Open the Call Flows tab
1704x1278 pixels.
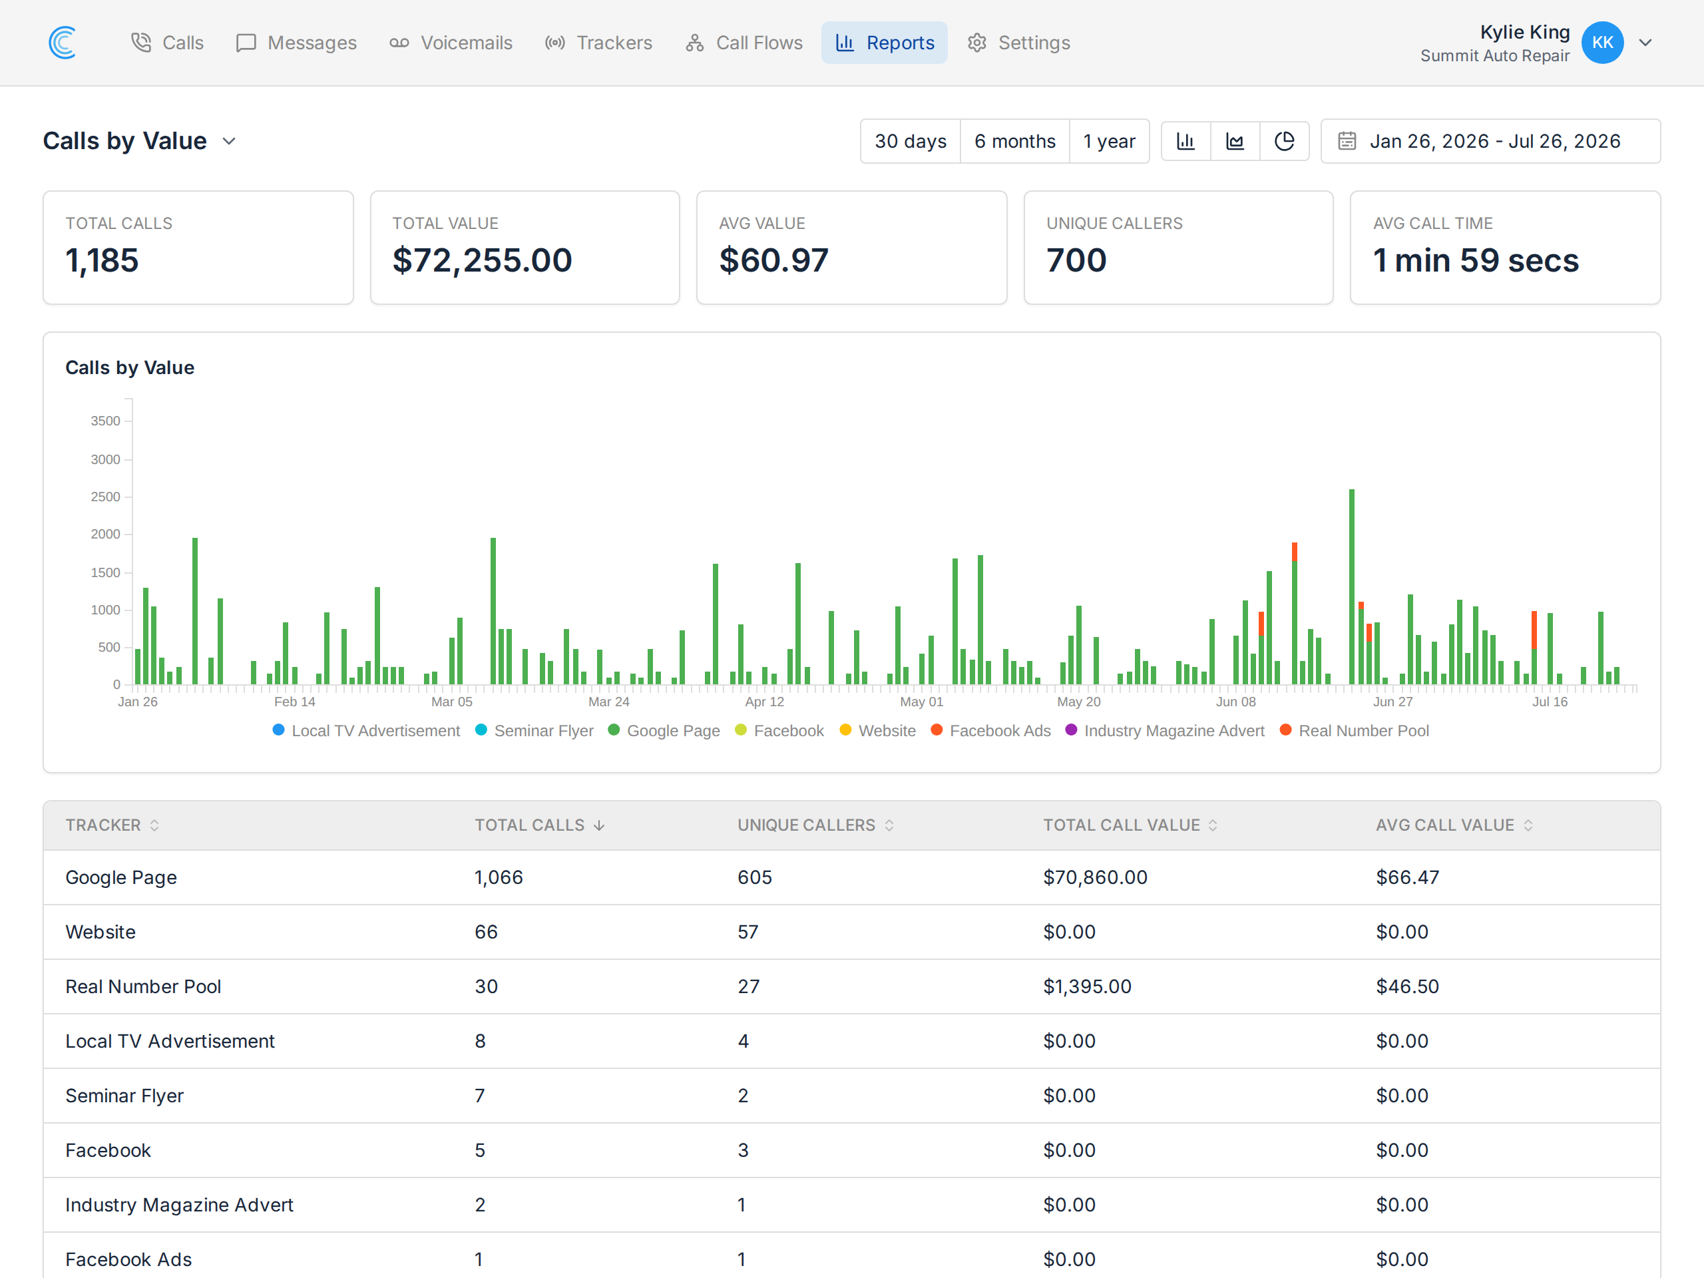(x=744, y=43)
